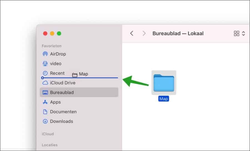Viewport: 250px width, 151px height.
Task: Click the window title Bureaublad — Lokaal
Action: pyautogui.click(x=178, y=33)
